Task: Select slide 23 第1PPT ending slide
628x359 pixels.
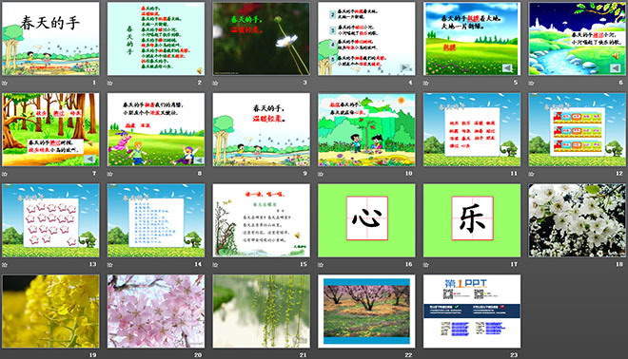Action: coord(472,311)
